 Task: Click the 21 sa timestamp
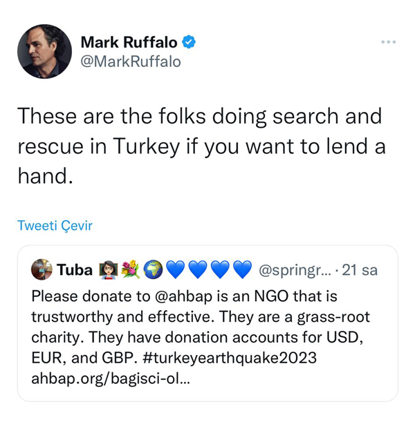pyautogui.click(x=360, y=270)
